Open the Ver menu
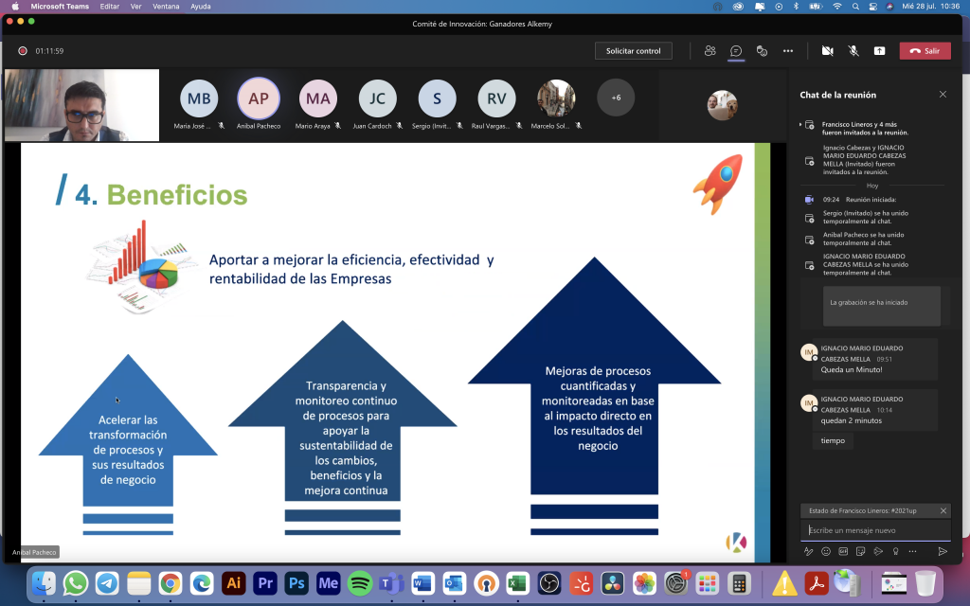 136,7
